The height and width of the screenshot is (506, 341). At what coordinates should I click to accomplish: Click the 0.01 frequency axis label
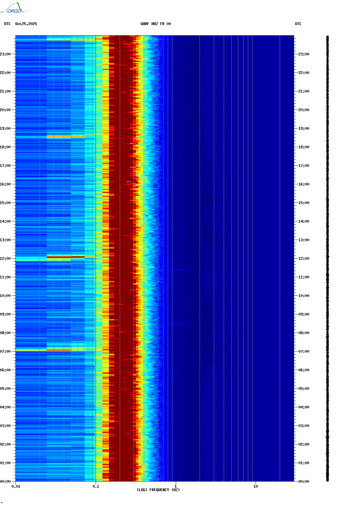(x=16, y=486)
